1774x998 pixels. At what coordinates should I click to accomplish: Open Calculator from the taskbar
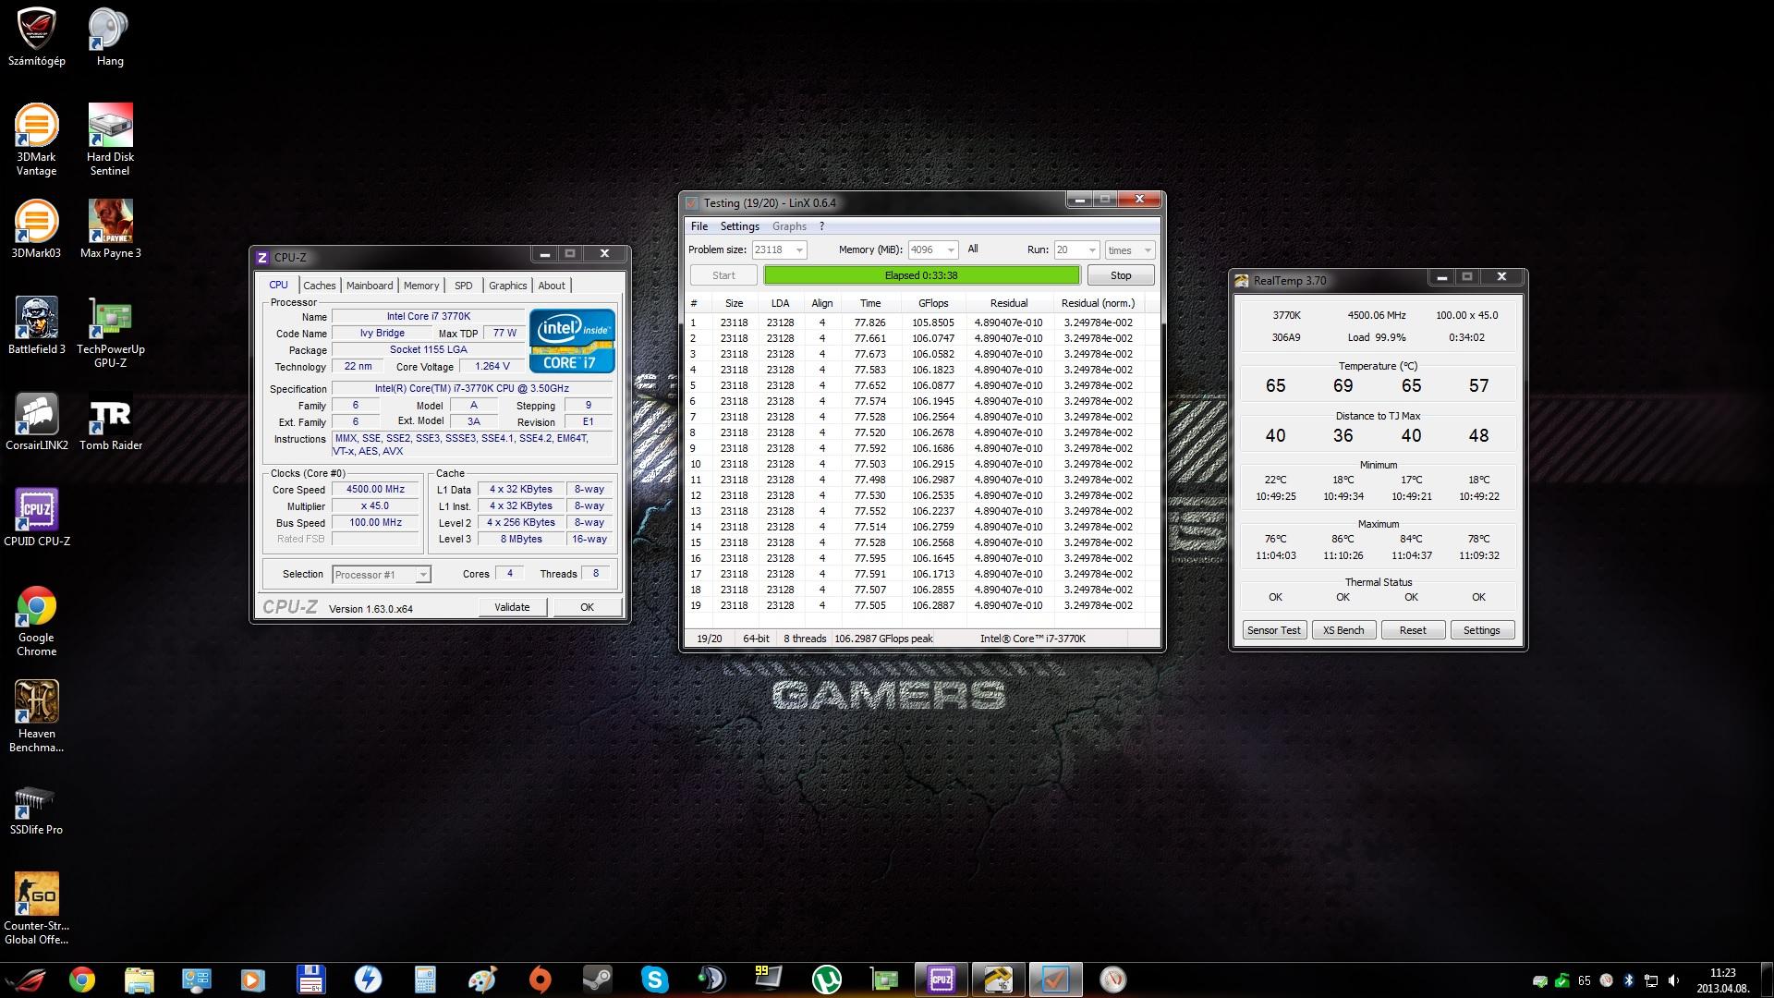point(425,980)
